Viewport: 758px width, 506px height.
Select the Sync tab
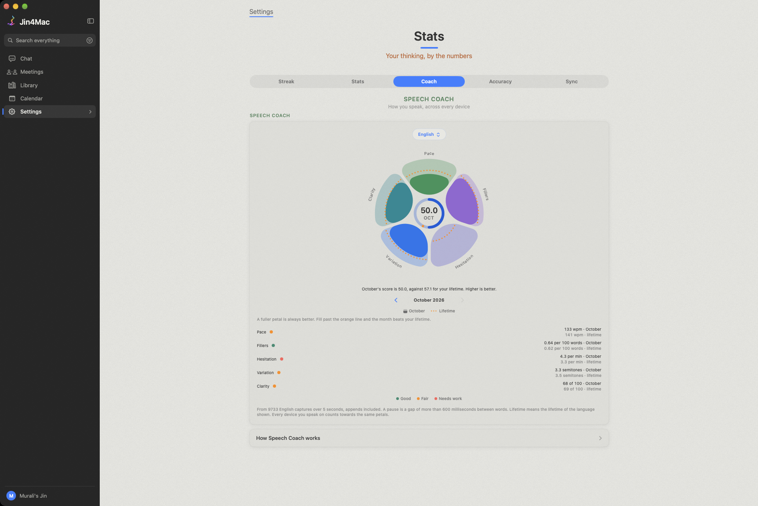pos(571,81)
